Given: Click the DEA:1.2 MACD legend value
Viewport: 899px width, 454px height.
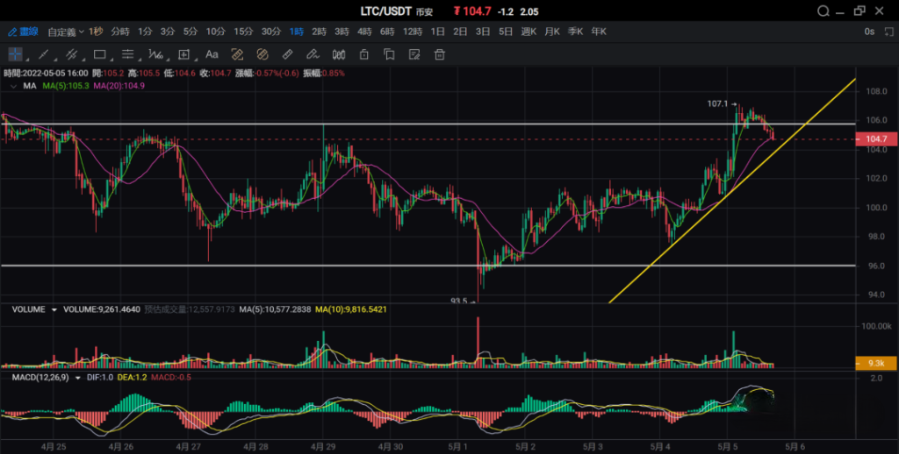Looking at the screenshot, I should pos(133,377).
